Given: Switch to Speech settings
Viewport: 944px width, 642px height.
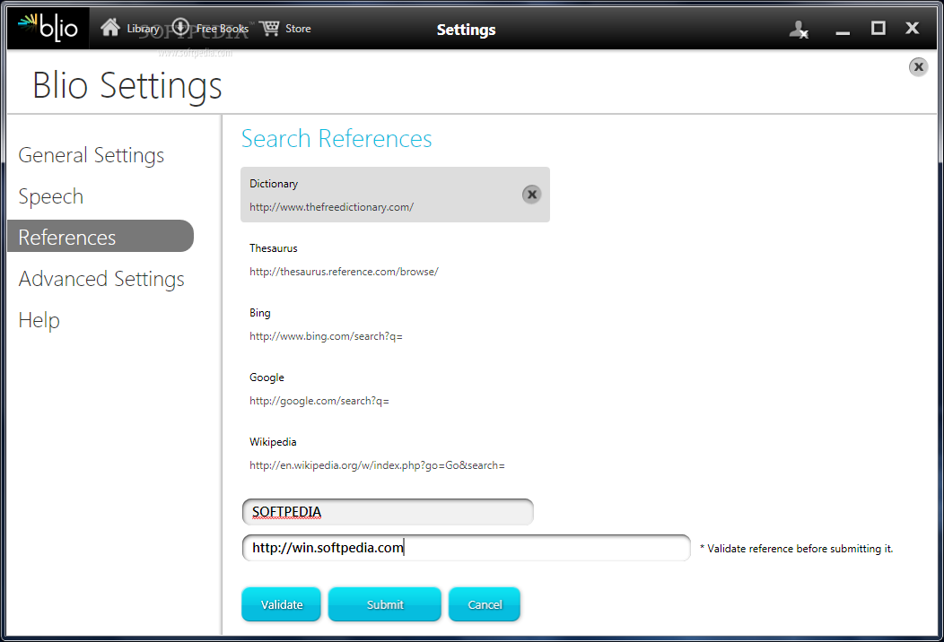Looking at the screenshot, I should click(x=51, y=196).
